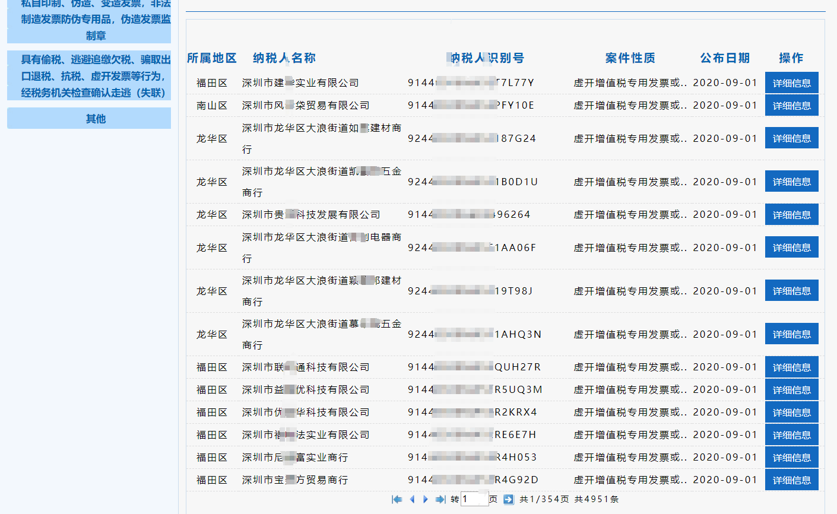
Task: Open 详细信息 for row ending R4H053
Action: click(792, 458)
